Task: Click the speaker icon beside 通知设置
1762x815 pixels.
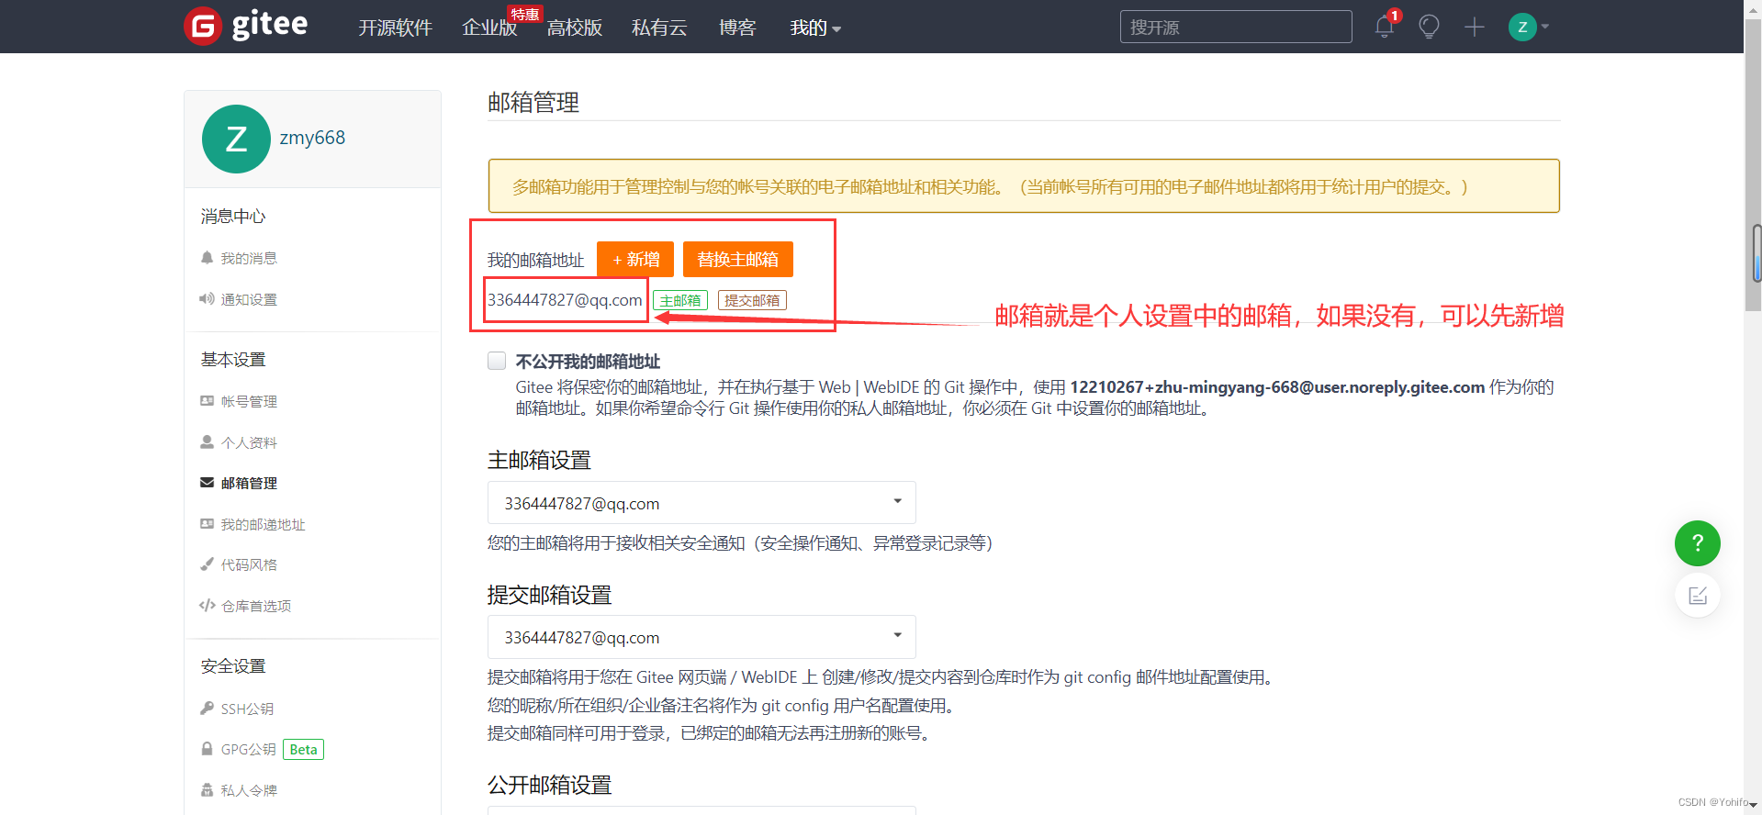Action: [x=208, y=299]
